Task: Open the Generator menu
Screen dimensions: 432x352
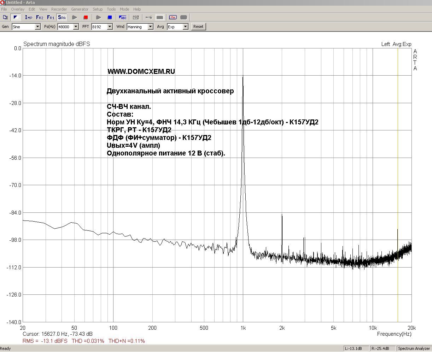Action: tap(80, 9)
